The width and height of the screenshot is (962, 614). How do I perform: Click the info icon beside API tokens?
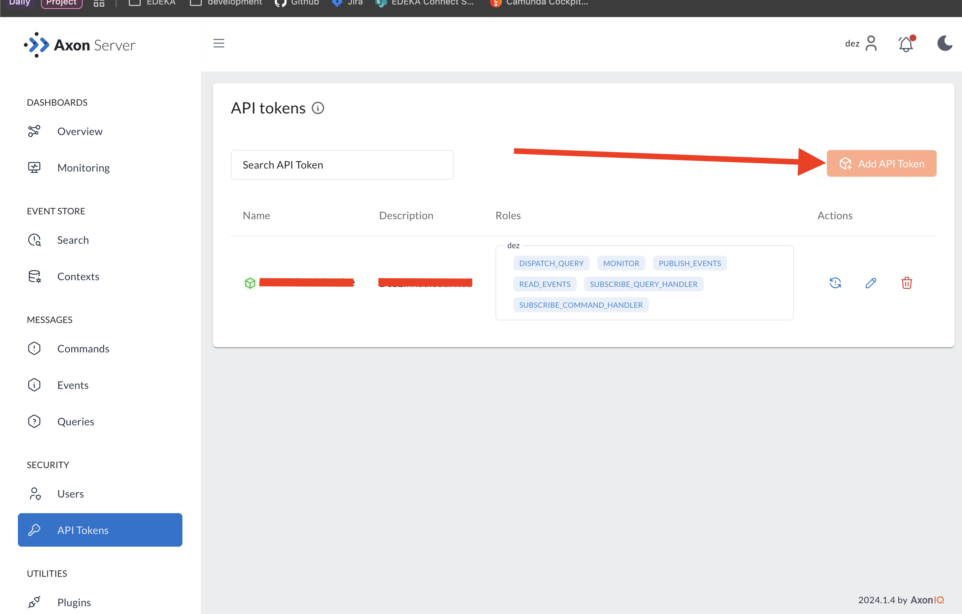pyautogui.click(x=318, y=108)
